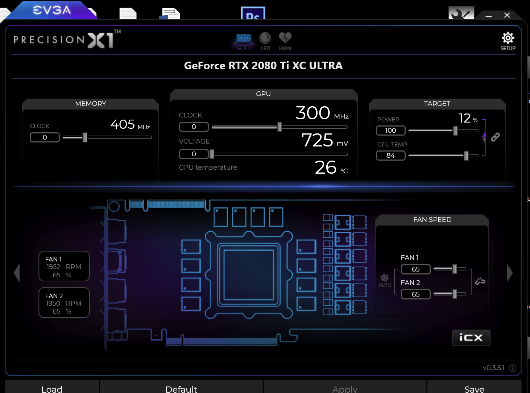Go to the next panel with right arrow
530x393 pixels.
[x=510, y=273]
